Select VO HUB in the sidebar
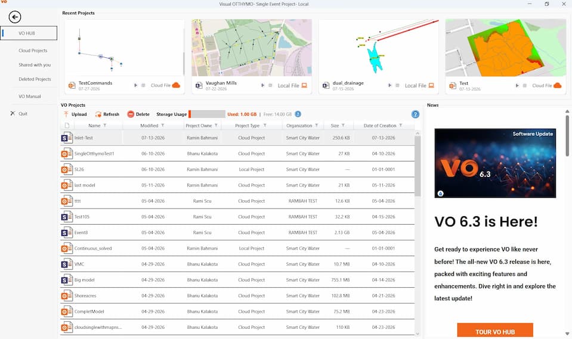The width and height of the screenshot is (572, 339). (x=29, y=33)
